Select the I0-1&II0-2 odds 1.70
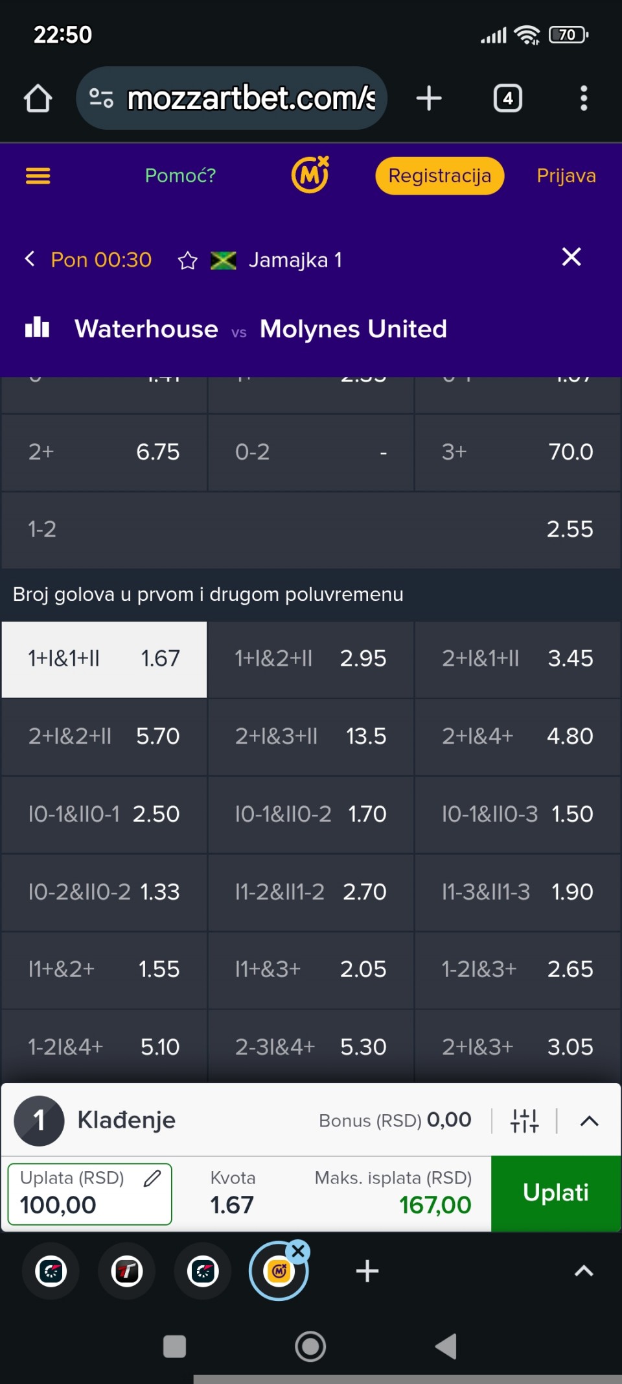This screenshot has height=1384, width=622. tap(310, 814)
